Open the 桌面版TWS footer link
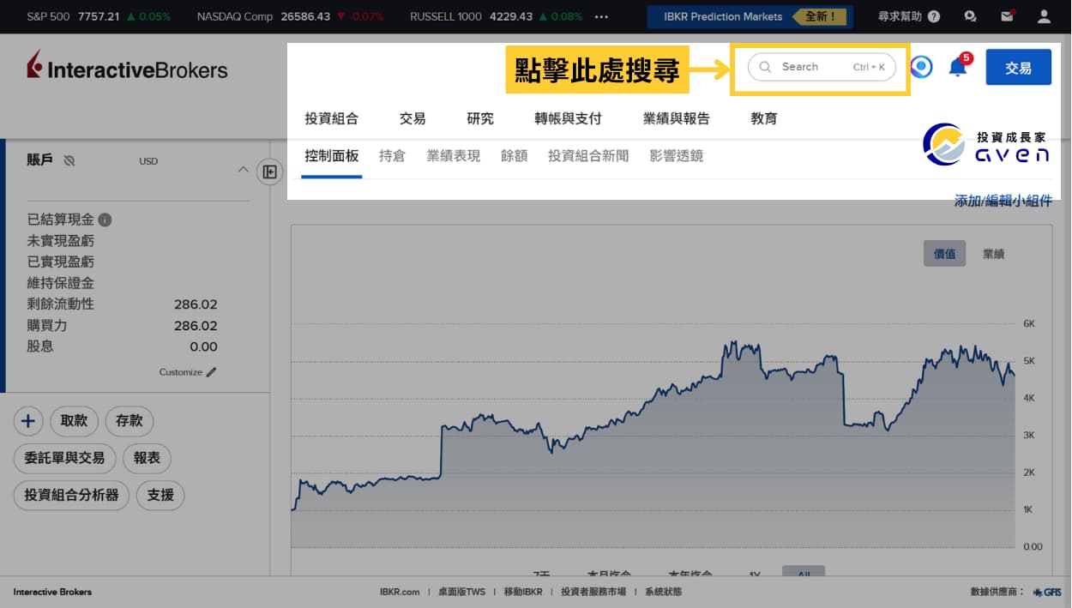Viewport: 1072px width, 608px height. point(461,592)
